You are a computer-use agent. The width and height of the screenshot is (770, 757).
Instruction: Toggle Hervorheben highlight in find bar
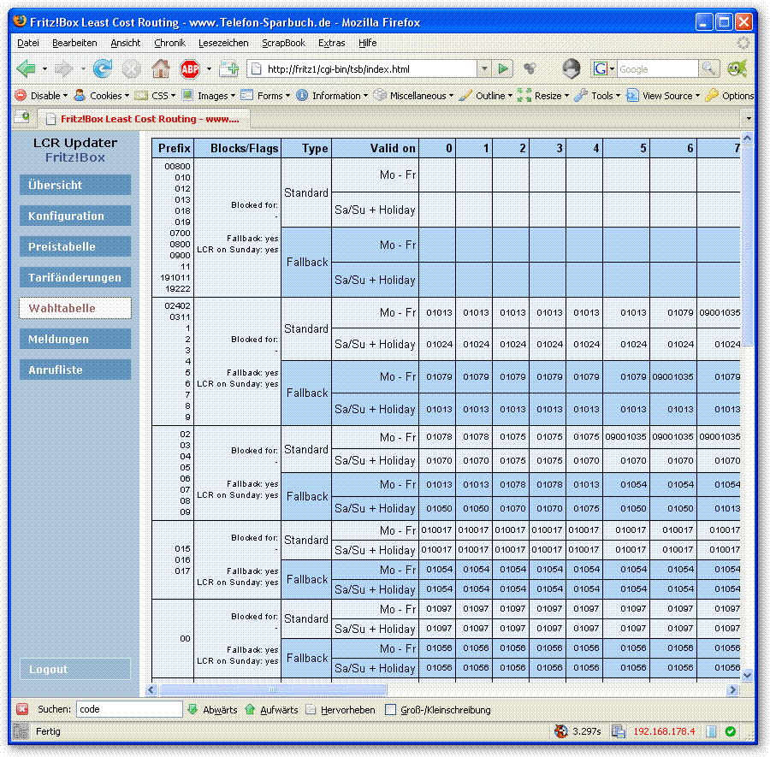click(x=340, y=709)
